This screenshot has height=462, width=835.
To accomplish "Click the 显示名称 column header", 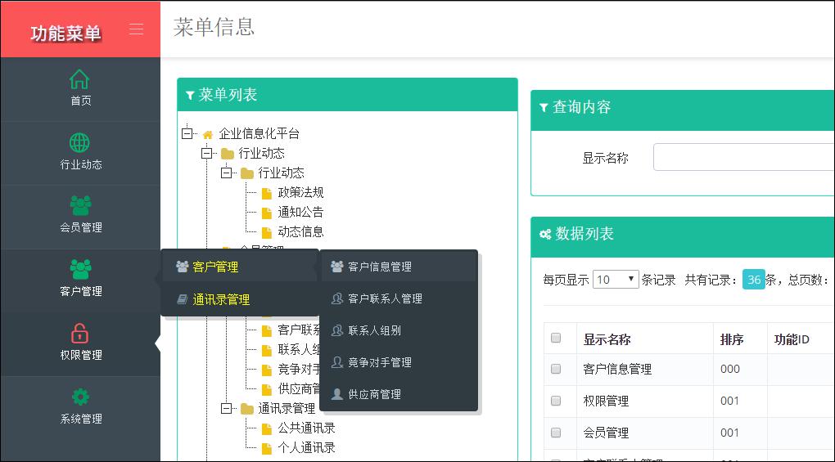I will point(607,339).
